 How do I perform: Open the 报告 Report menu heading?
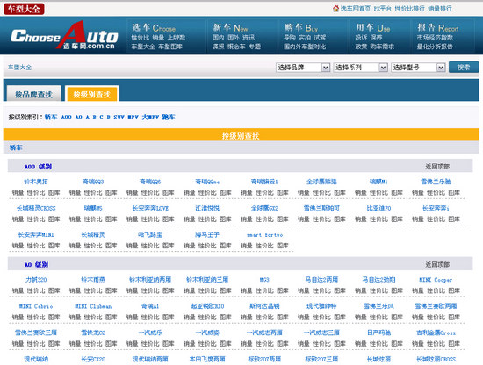click(x=437, y=28)
